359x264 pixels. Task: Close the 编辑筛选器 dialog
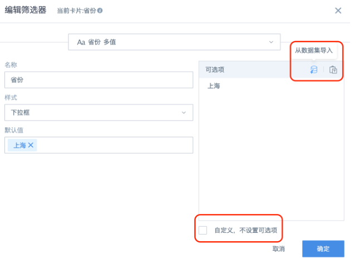pyautogui.click(x=338, y=11)
